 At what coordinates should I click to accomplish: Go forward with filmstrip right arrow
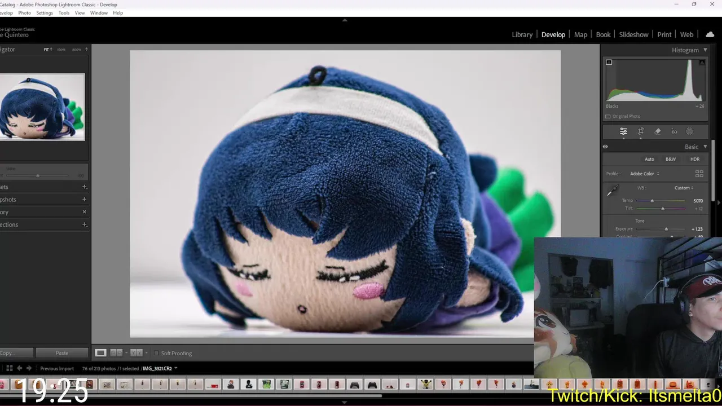pyautogui.click(x=29, y=368)
